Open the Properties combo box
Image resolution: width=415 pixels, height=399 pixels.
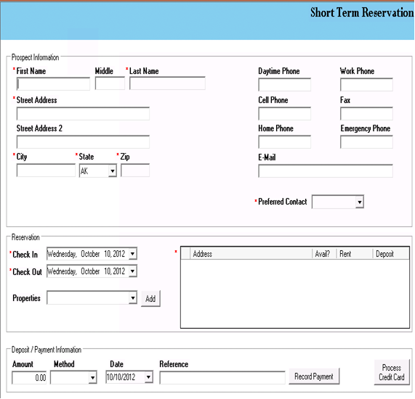tap(92, 298)
